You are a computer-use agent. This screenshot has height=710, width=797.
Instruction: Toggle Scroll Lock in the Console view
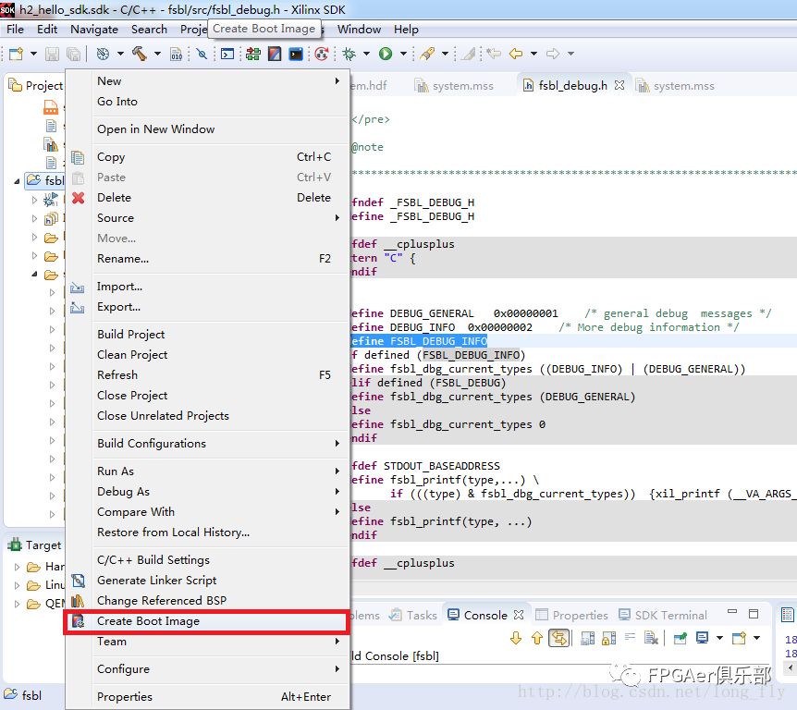[x=607, y=638]
